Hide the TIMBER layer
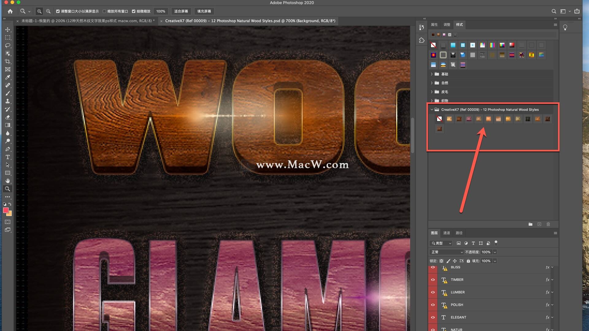Image resolution: width=589 pixels, height=331 pixels. 433,280
